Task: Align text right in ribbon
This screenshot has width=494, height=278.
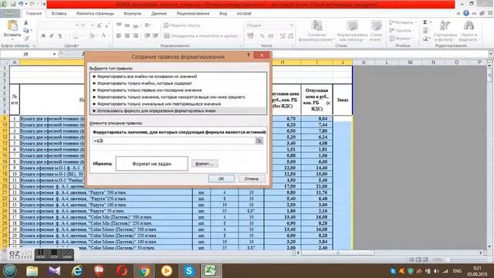Action: coord(136,36)
